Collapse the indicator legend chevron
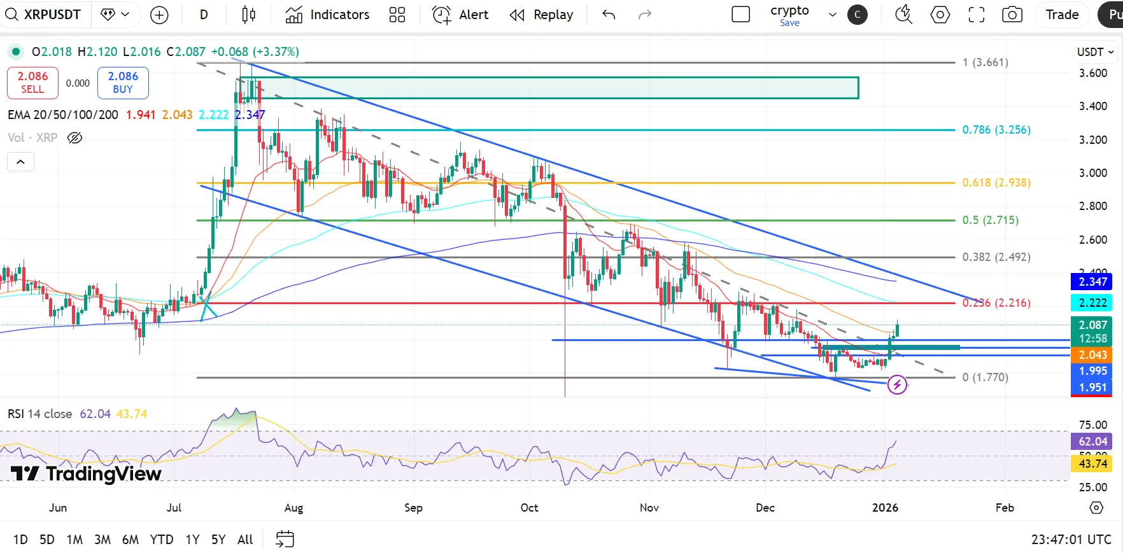The image size is (1123, 553). [20, 162]
